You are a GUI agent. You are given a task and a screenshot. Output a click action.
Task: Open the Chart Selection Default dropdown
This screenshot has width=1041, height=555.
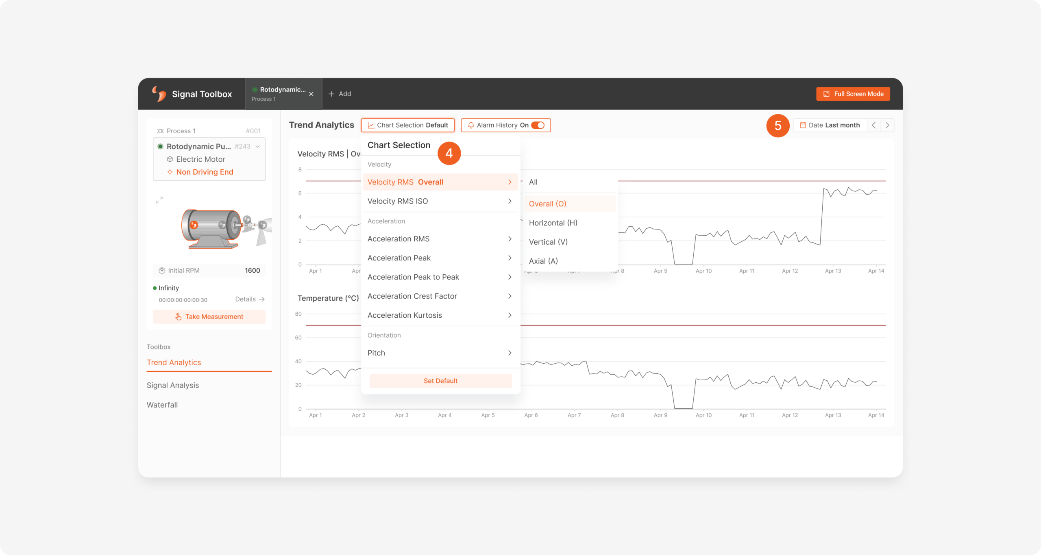(408, 125)
